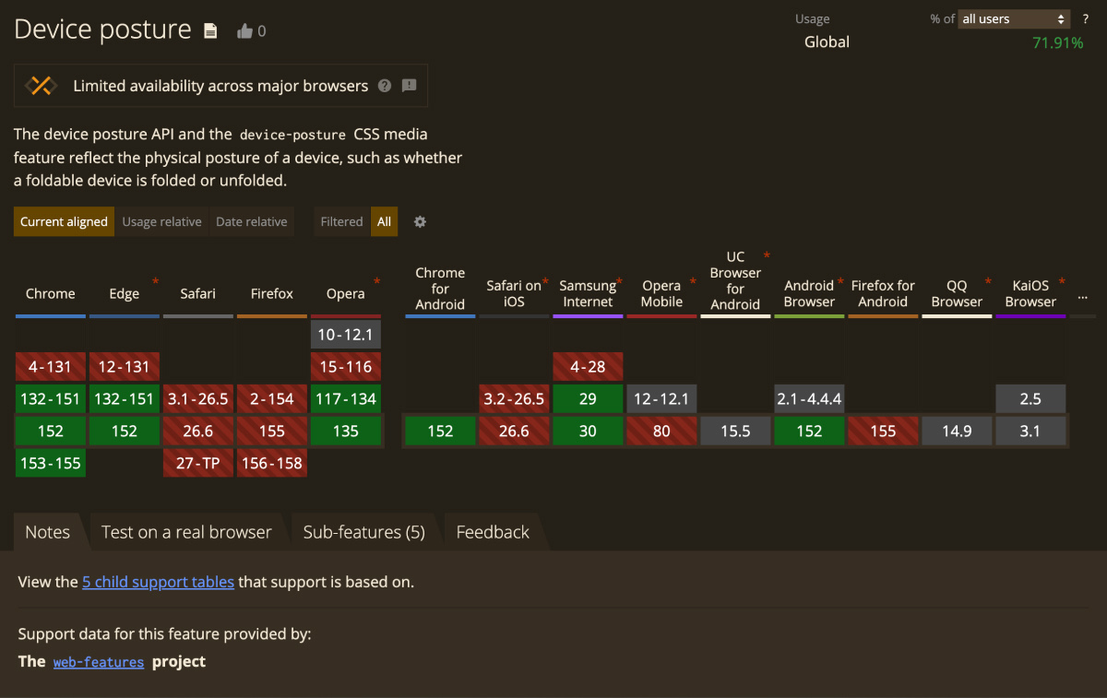Open the all users dropdown
The width and height of the screenshot is (1107, 698).
(1014, 18)
